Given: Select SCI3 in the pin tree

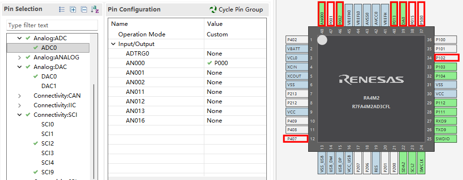Looking at the screenshot, I should tap(48, 153).
